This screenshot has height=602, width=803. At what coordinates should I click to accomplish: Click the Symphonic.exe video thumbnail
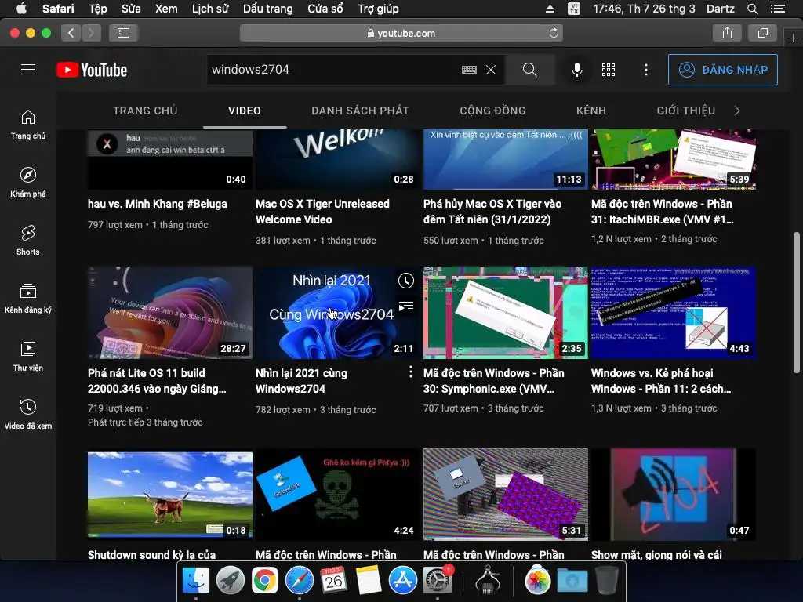pos(506,312)
